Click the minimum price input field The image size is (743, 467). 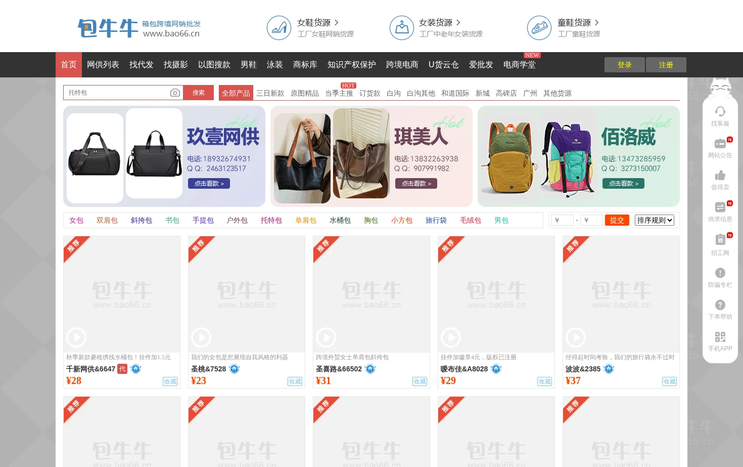[x=562, y=220]
